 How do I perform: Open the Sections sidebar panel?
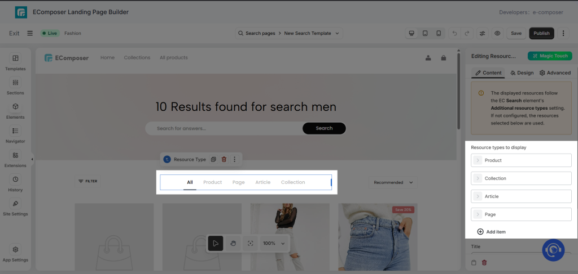pos(15,86)
